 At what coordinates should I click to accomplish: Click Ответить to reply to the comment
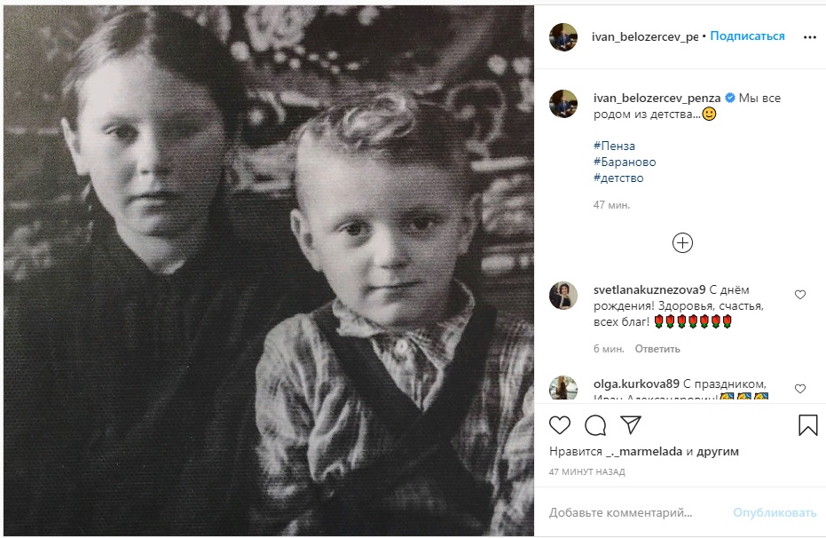(x=659, y=349)
